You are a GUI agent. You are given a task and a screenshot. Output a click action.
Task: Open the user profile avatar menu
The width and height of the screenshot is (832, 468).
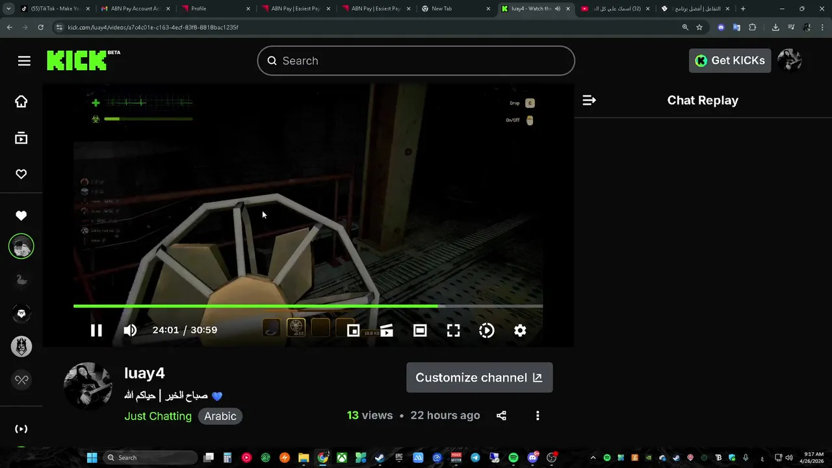coord(790,60)
